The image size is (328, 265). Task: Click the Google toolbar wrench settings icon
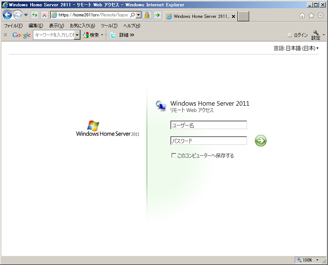point(316,34)
